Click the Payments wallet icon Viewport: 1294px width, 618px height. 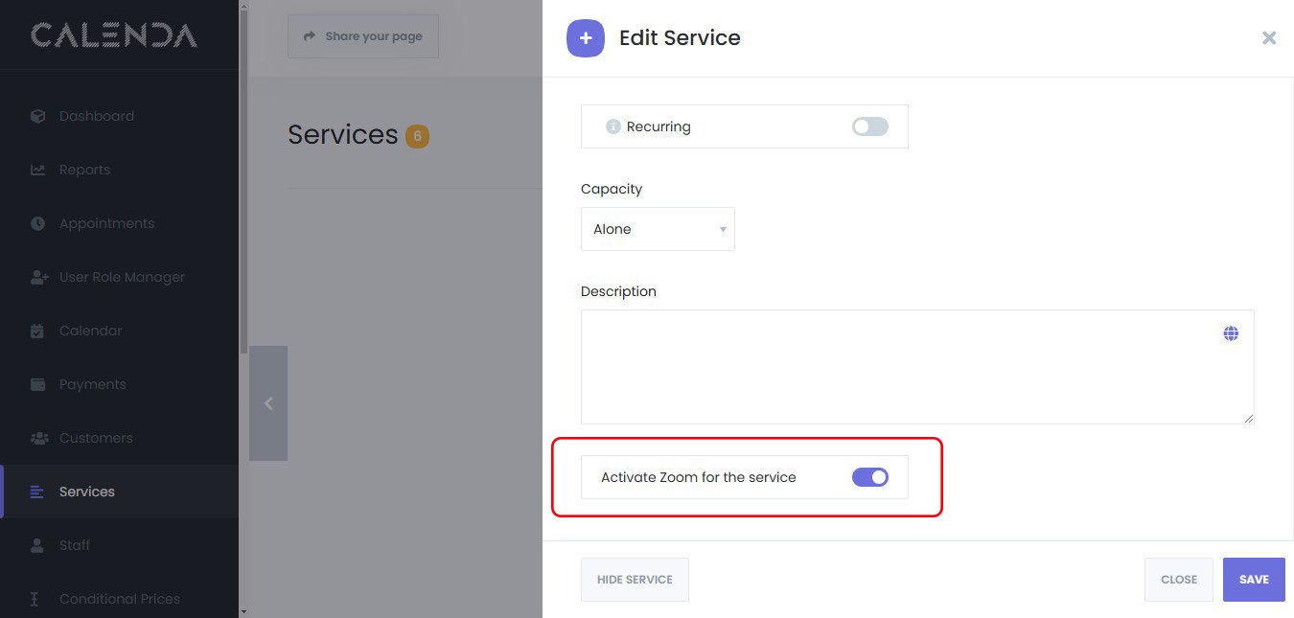(x=38, y=384)
